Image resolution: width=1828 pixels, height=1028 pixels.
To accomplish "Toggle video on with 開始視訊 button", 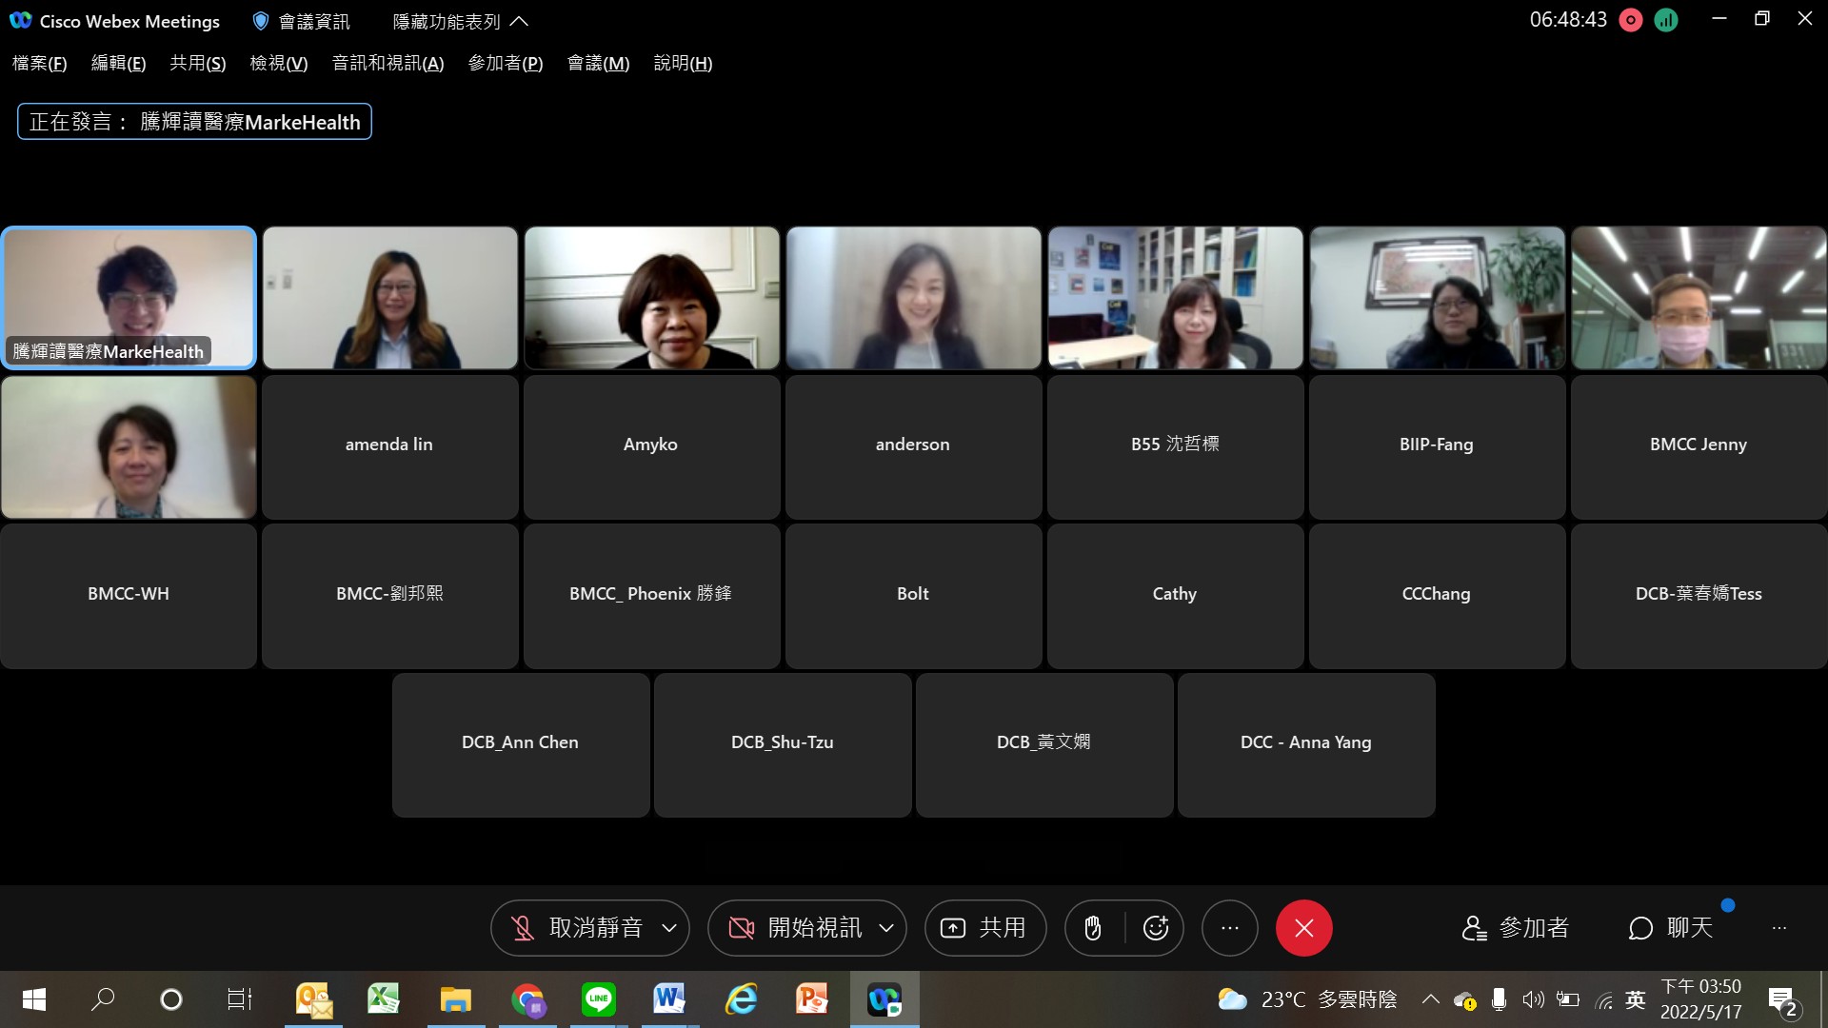I will click(x=796, y=928).
